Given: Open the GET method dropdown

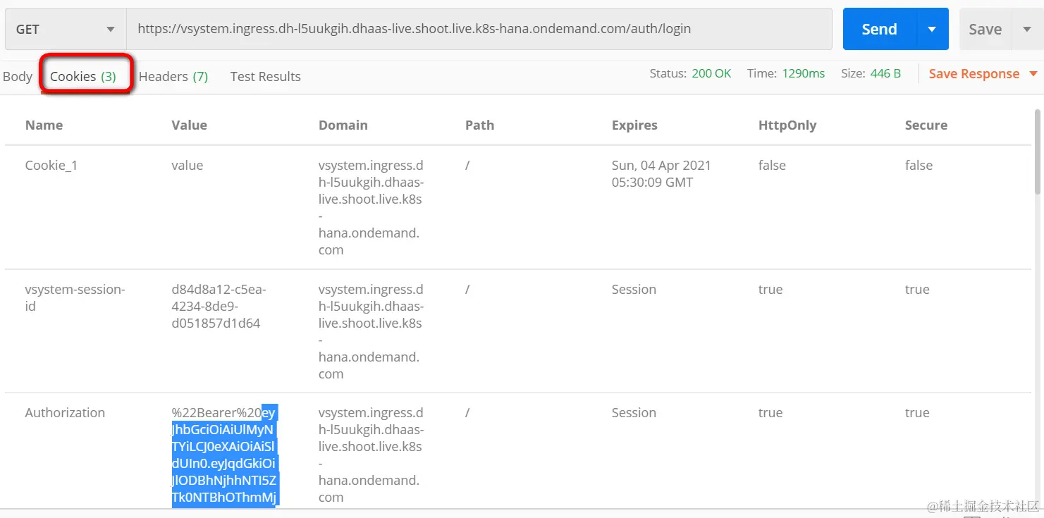Looking at the screenshot, I should tap(65, 30).
